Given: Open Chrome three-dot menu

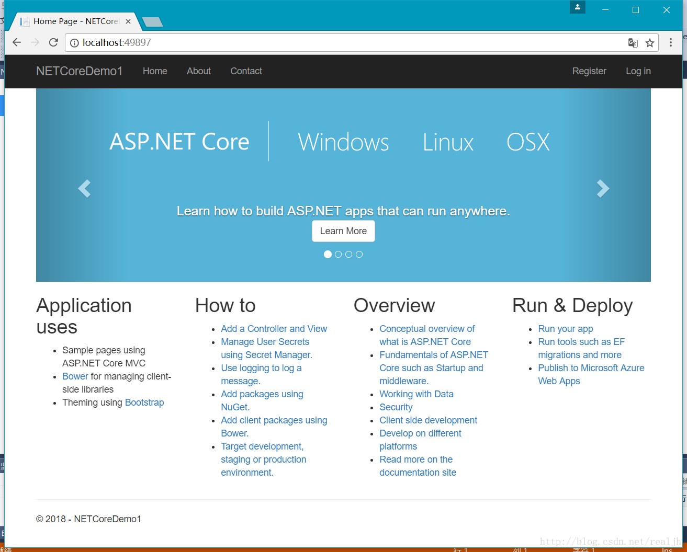Looking at the screenshot, I should point(671,42).
